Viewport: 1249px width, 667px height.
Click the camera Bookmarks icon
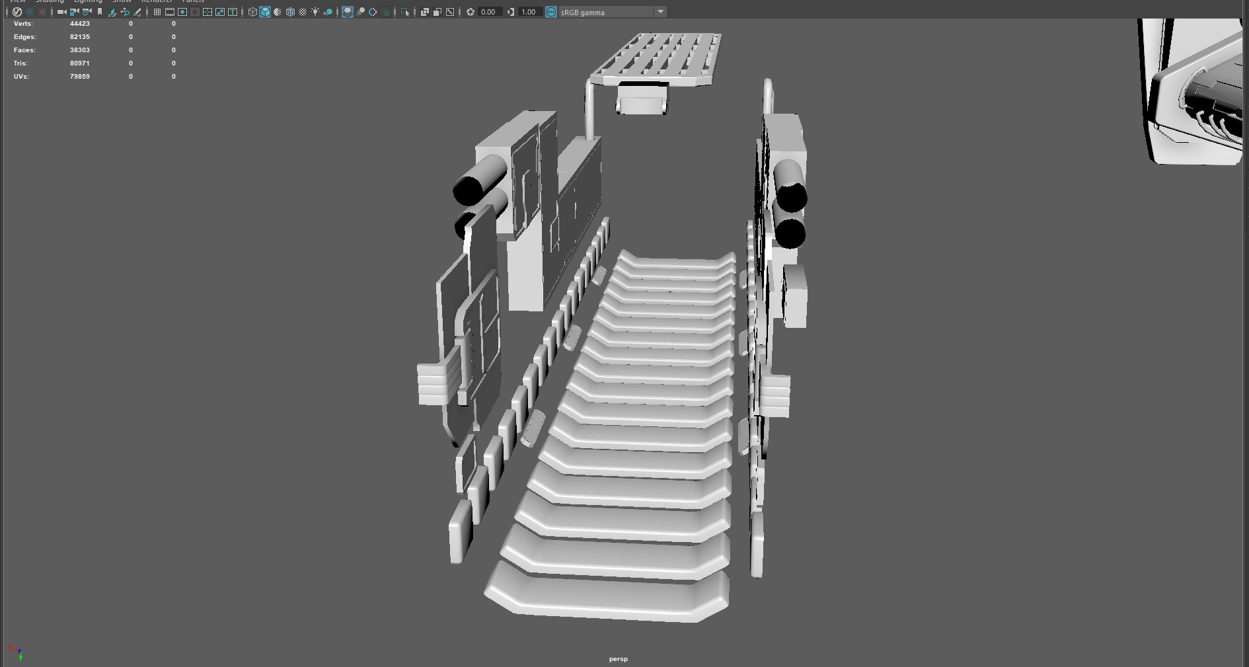point(100,12)
